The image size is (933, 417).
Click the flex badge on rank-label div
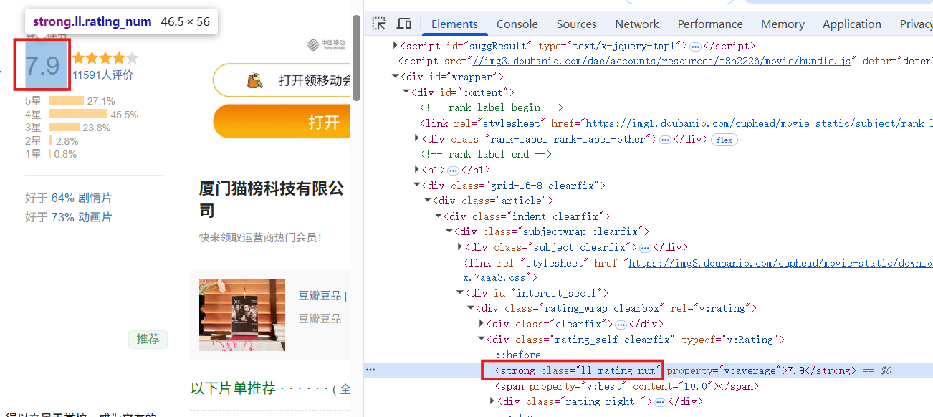(724, 140)
